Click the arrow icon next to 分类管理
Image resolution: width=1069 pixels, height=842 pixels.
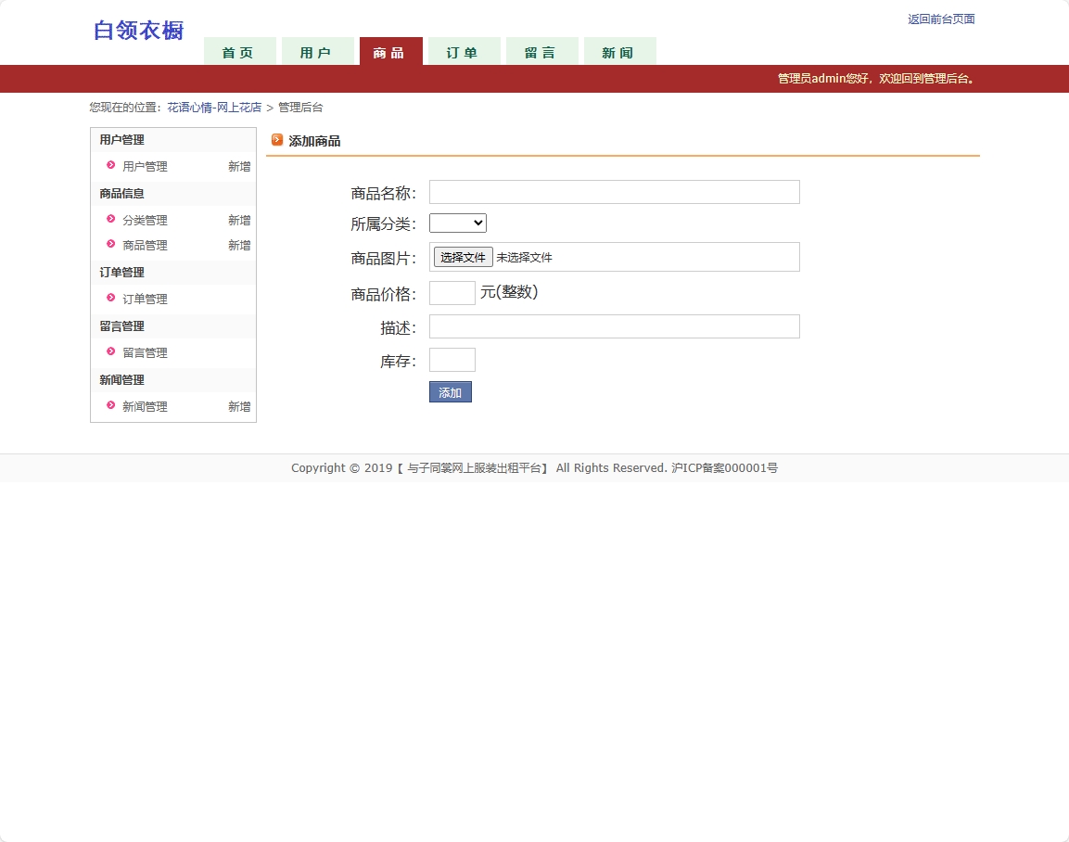pyautogui.click(x=110, y=220)
